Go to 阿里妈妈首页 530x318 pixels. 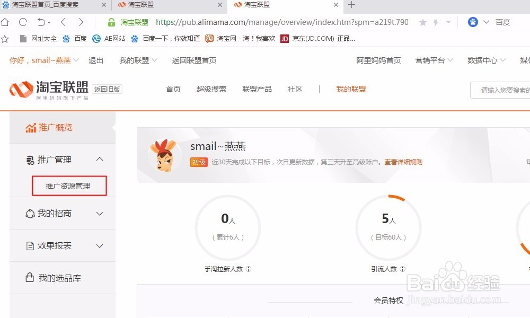pyautogui.click(x=378, y=60)
